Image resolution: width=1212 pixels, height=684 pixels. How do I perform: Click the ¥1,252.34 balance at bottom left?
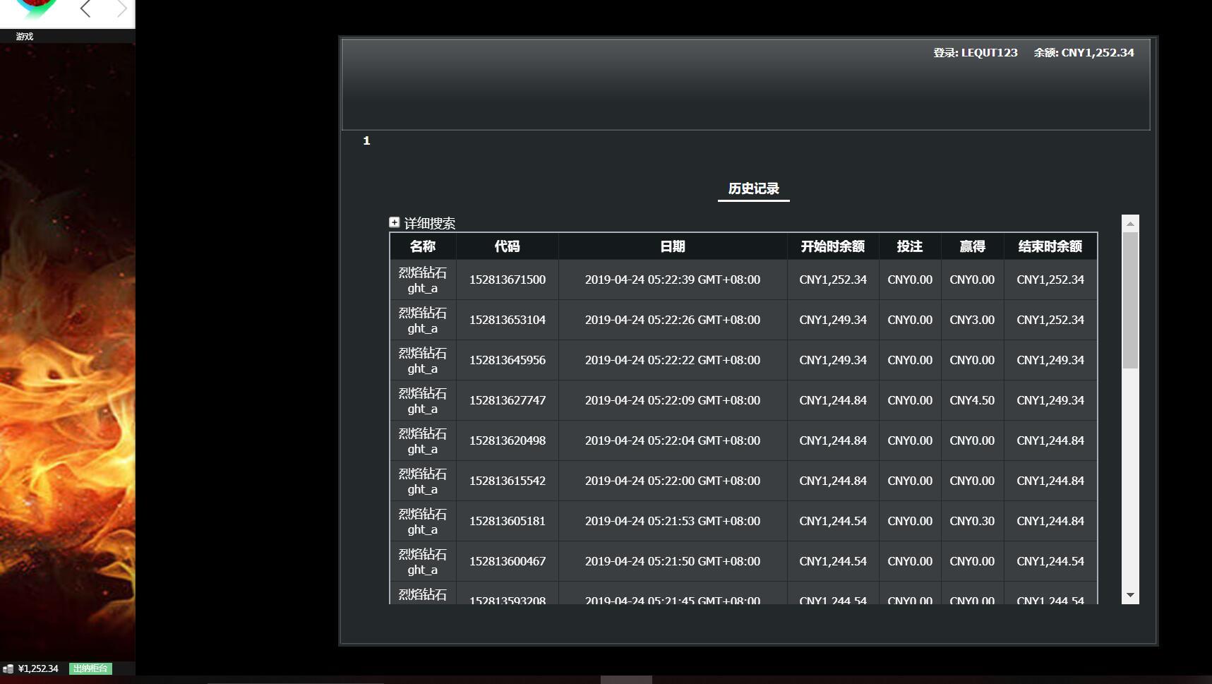tap(38, 668)
